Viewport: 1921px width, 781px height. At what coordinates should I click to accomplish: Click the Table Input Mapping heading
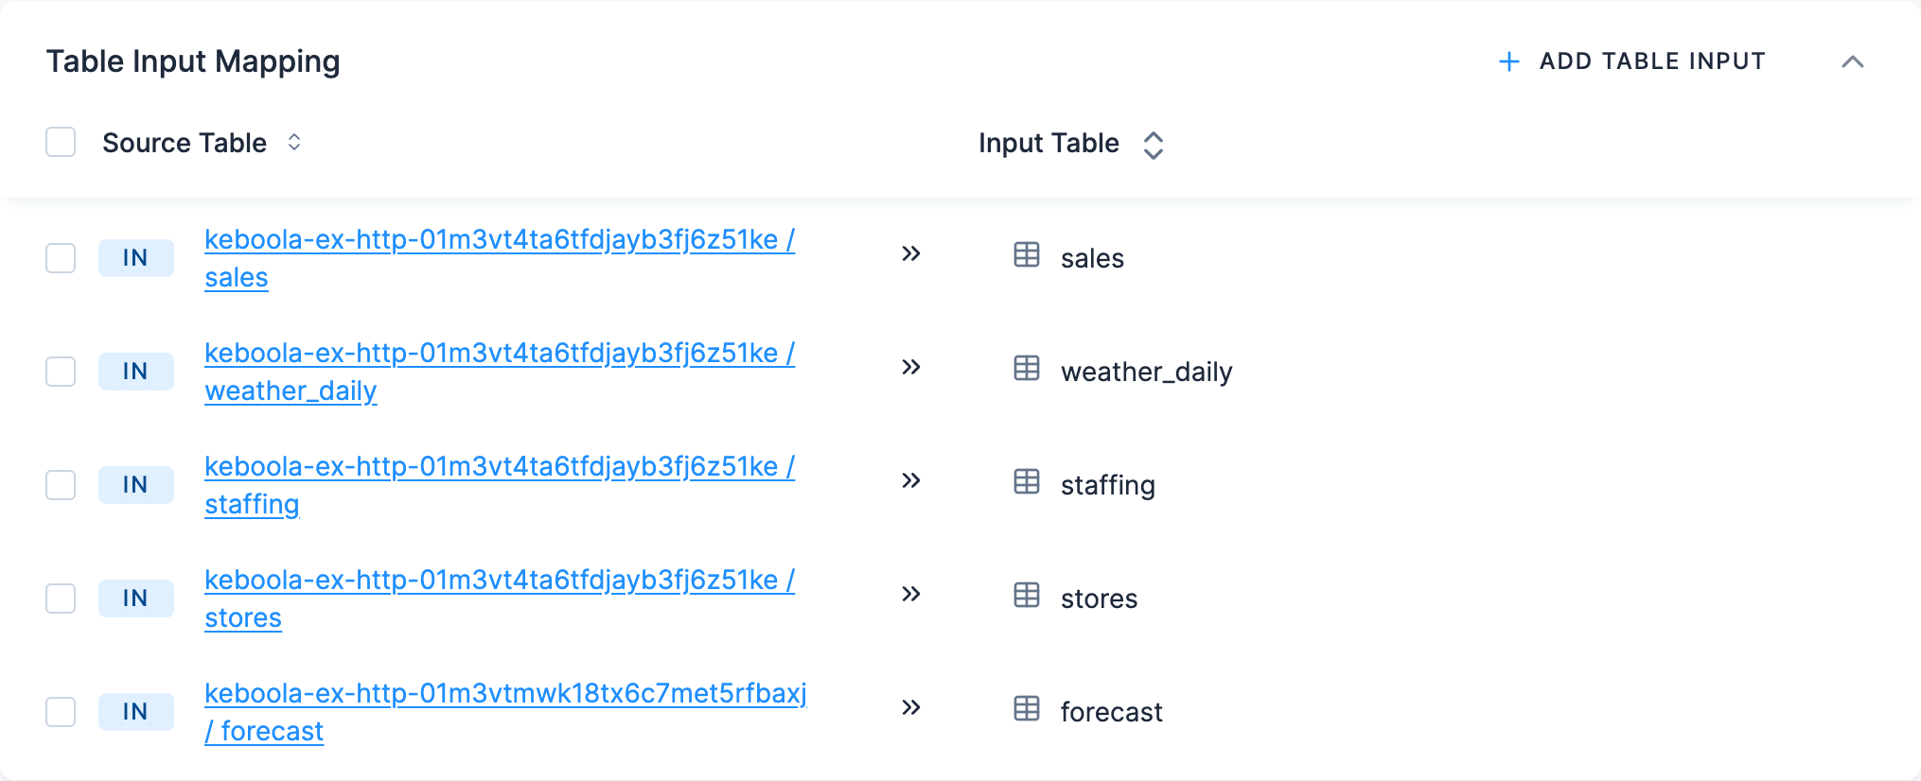(x=193, y=61)
